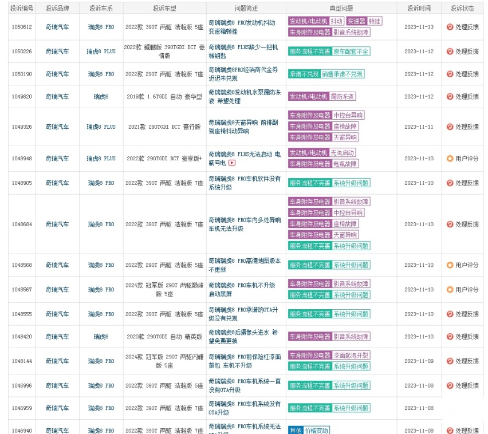This screenshot has width=488, height=434.
Task: Click the red status icon in row 1050190
Action: [x=450, y=74]
